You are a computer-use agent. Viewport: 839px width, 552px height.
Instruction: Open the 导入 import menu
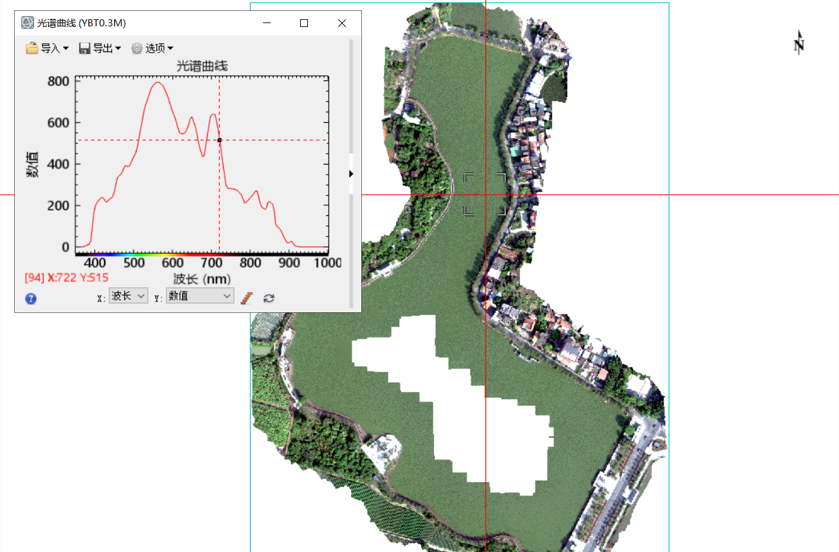[47, 48]
